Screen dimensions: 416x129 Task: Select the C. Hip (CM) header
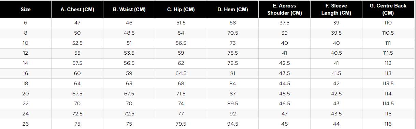click(181, 10)
